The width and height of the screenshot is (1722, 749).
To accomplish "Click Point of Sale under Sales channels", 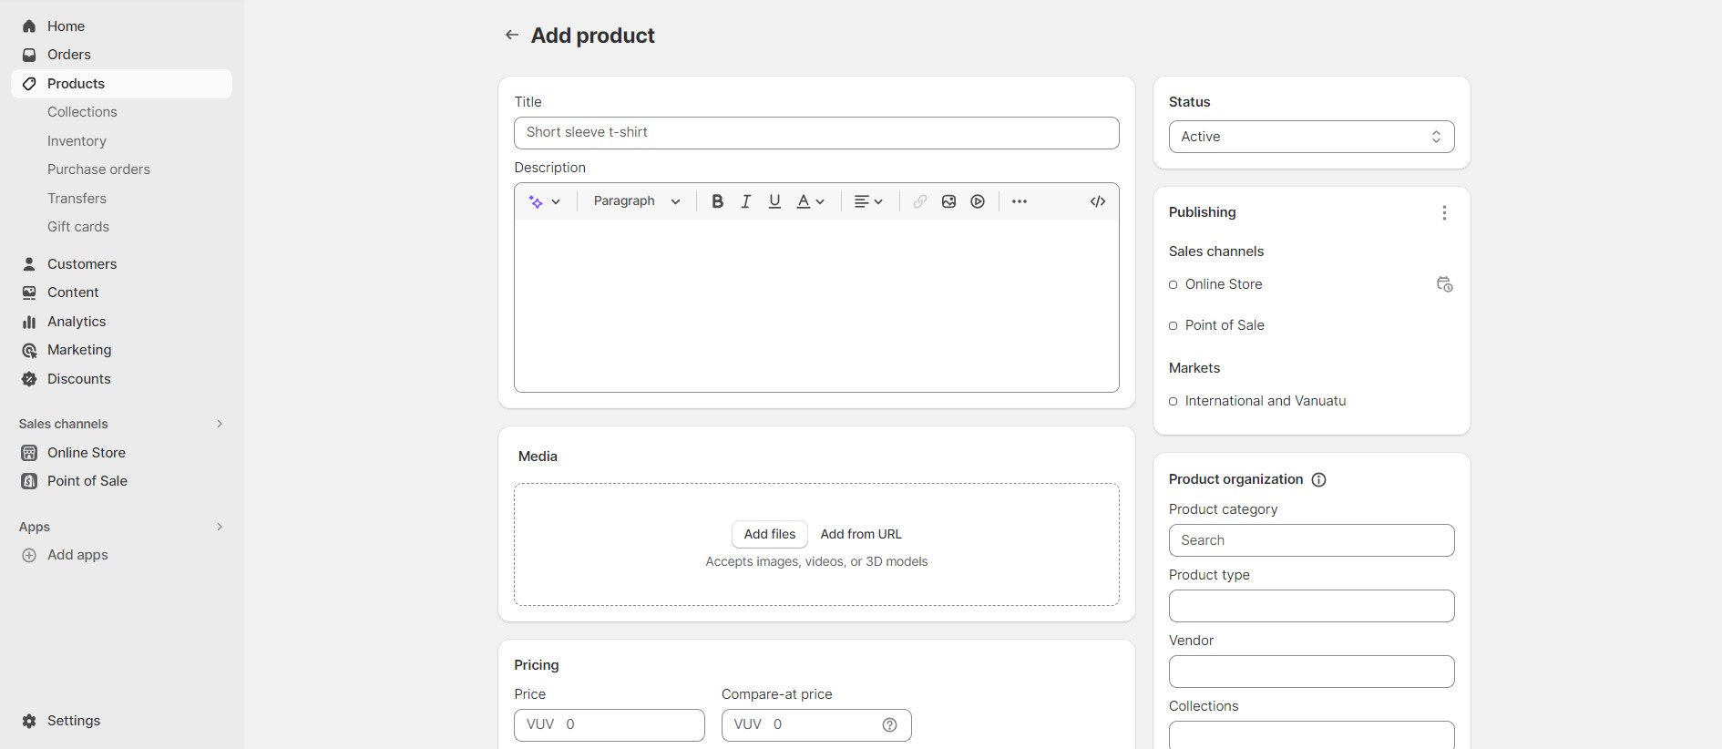I will click(1225, 325).
